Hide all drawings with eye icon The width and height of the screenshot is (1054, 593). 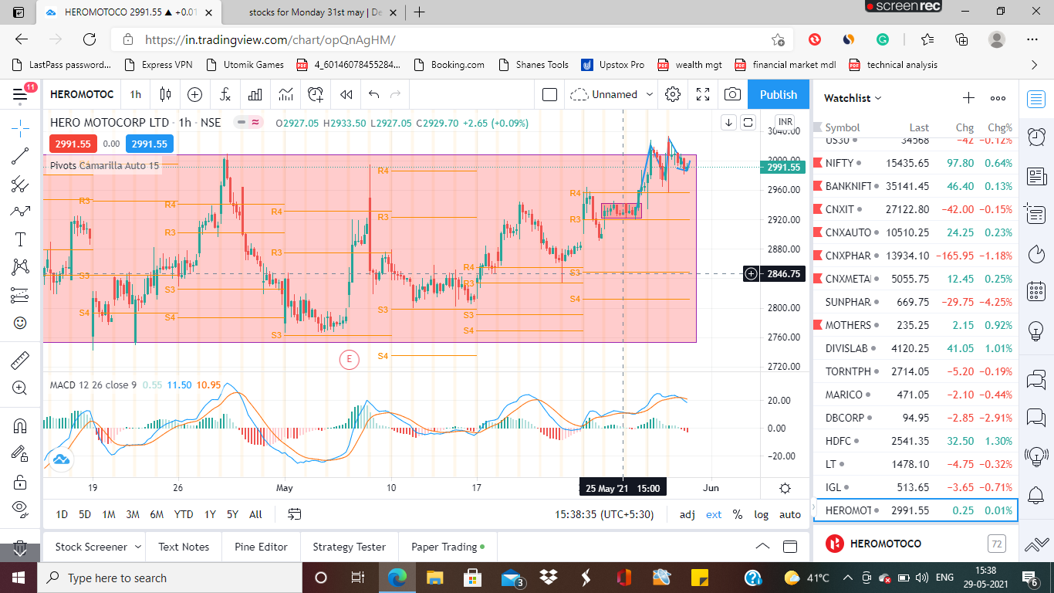coord(20,510)
